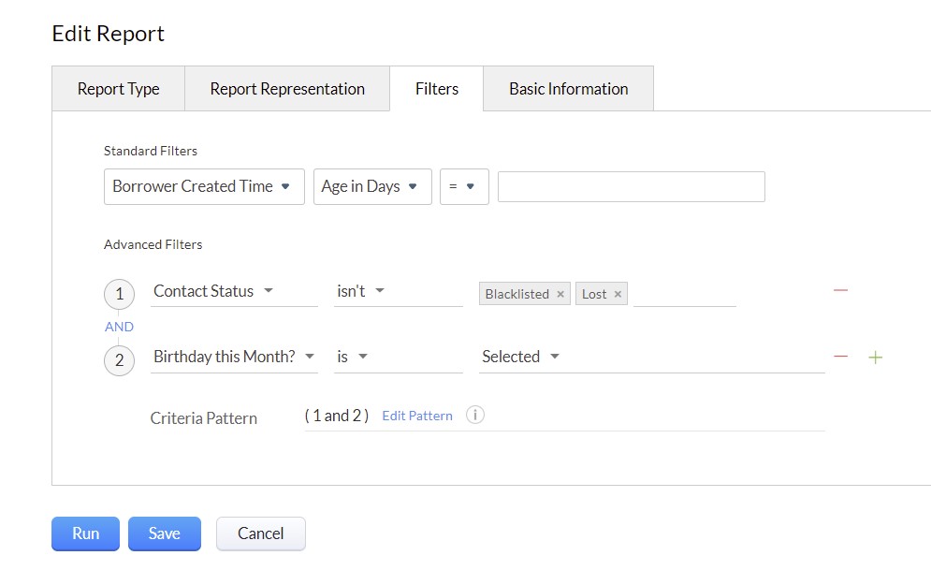Open the Borrower Created Time dropdown

(x=204, y=186)
